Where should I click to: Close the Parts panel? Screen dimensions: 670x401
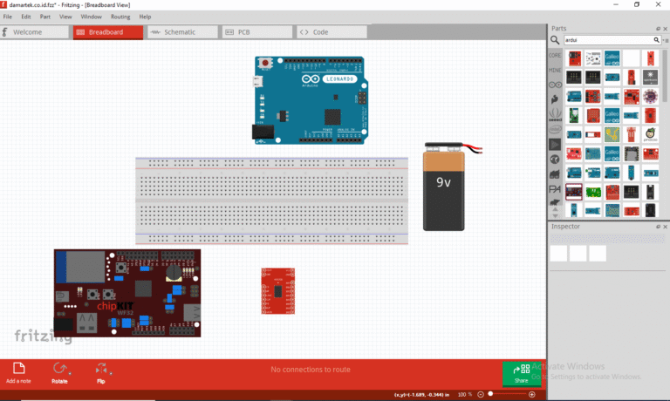coord(666,29)
